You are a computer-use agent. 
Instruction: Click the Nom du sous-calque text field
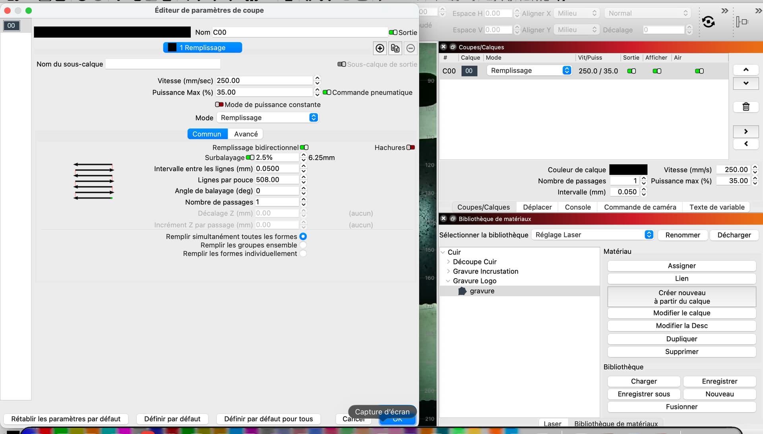(163, 64)
